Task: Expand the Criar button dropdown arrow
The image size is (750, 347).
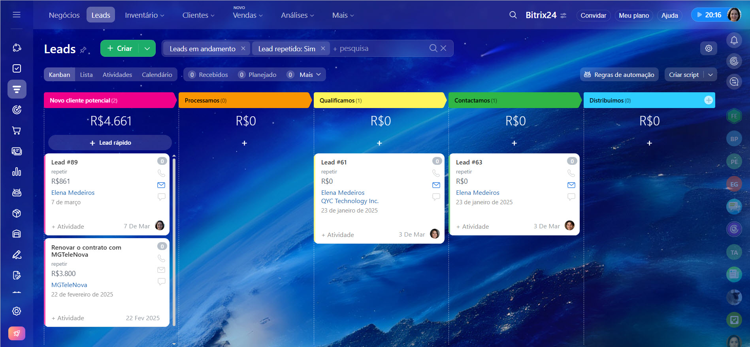Action: (x=147, y=49)
